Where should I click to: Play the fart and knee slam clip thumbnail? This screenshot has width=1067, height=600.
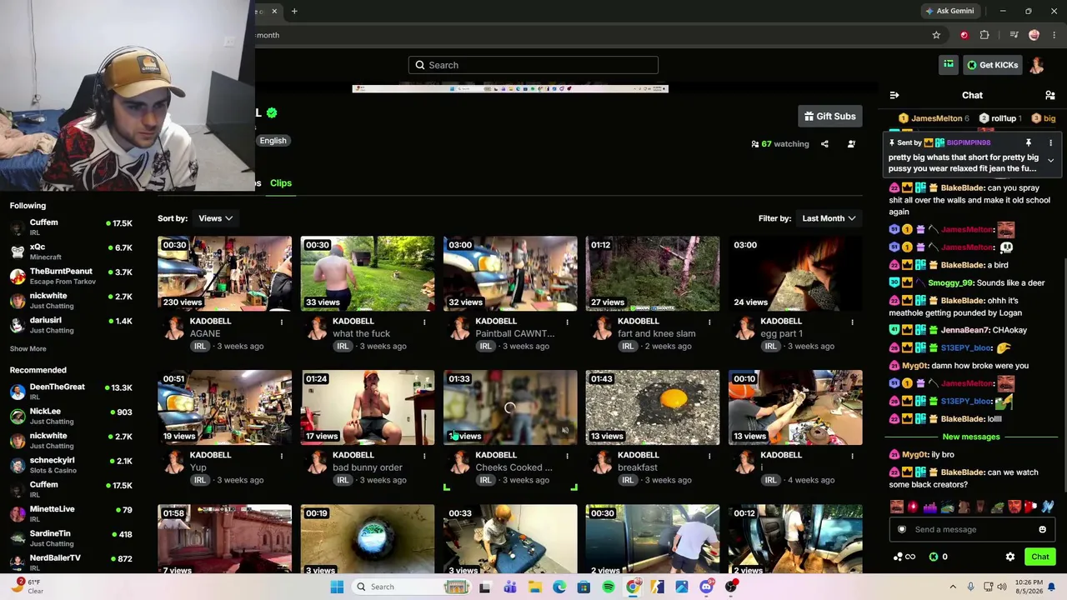point(653,273)
